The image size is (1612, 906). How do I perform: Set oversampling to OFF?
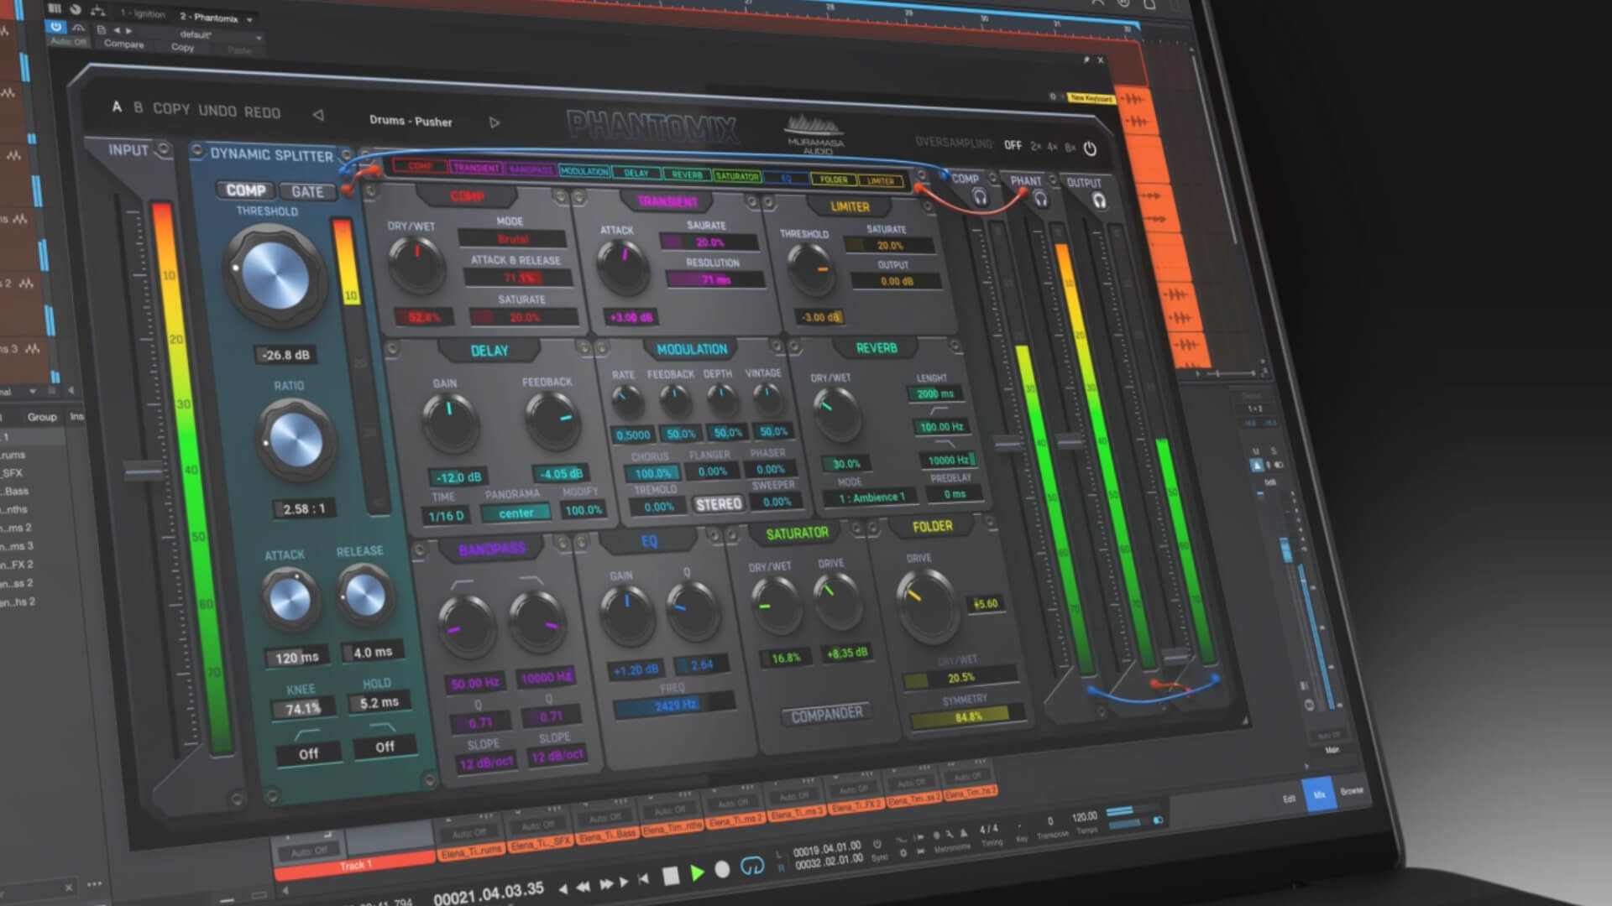1013,145
